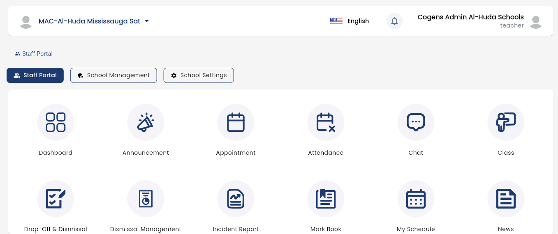The image size is (558, 234).
Task: Open the Announcement megaphone icon
Action: click(x=146, y=122)
